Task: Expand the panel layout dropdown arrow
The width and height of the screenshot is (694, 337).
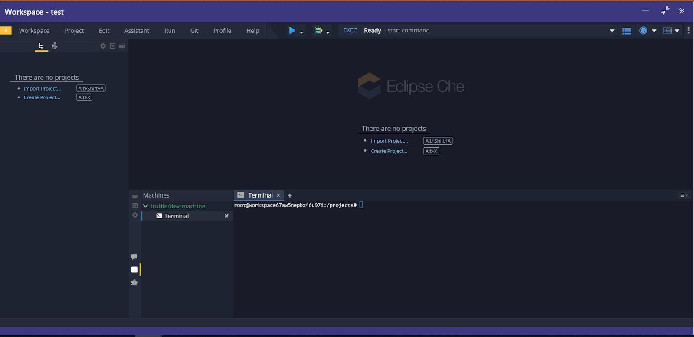Action: (677, 31)
